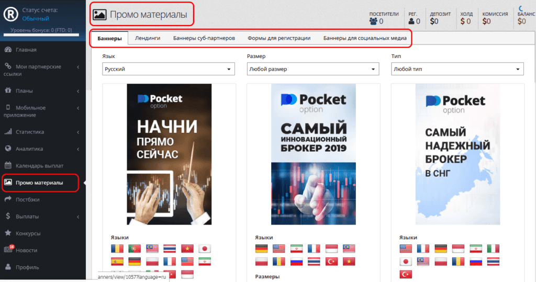This screenshot has width=536, height=282.
Task: Click the visitors group icon under Посетители
Action: point(373,21)
